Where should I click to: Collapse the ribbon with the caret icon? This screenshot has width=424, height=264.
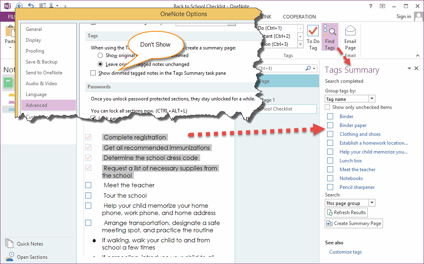(418, 55)
